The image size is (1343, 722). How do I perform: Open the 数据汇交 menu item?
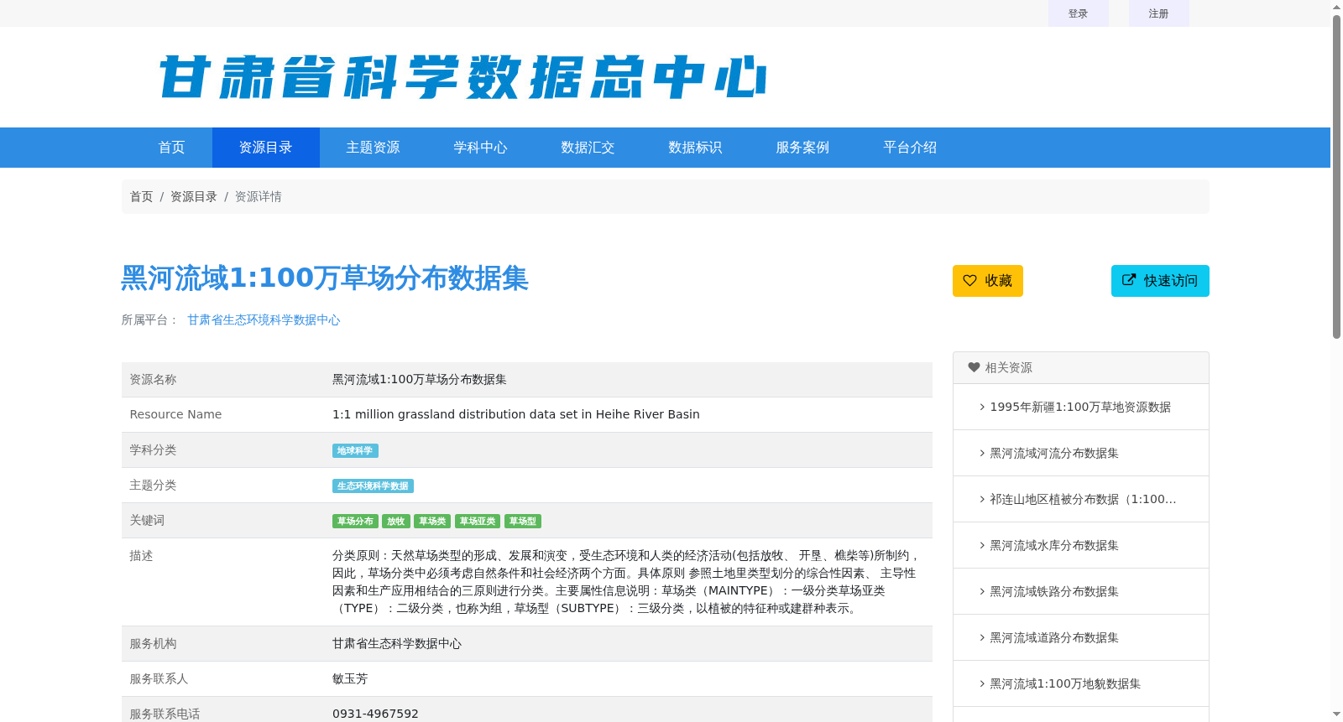pos(588,148)
